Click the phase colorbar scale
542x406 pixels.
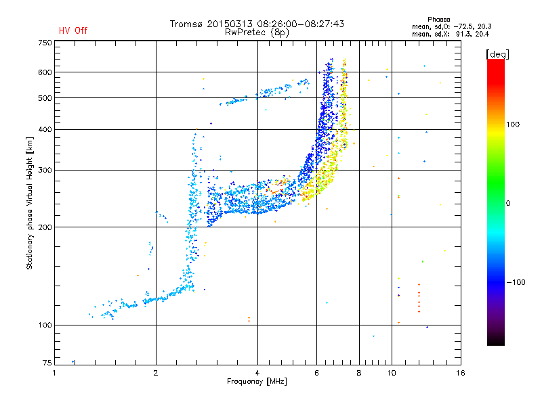[496, 202]
